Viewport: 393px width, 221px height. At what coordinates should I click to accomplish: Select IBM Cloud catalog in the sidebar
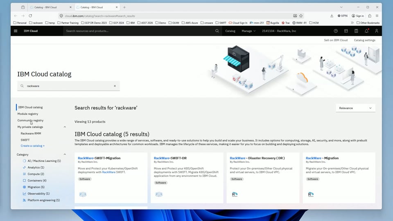(30, 107)
